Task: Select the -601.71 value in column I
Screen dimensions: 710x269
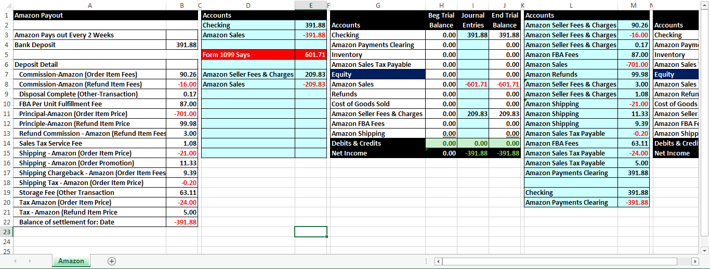Action: (473, 84)
